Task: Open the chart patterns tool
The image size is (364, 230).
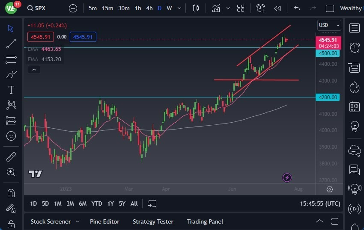Action: point(11,105)
